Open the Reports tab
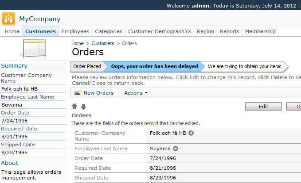 [230, 31]
